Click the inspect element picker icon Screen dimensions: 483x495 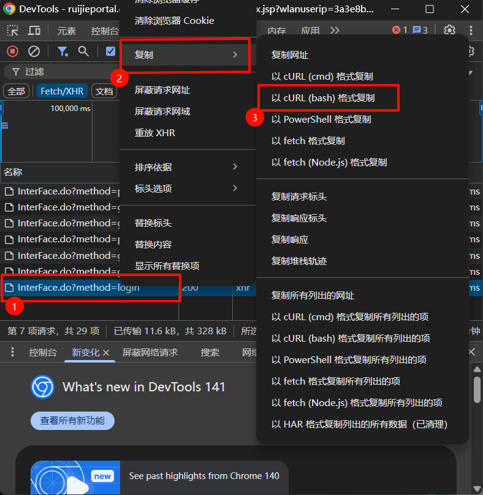[x=13, y=31]
